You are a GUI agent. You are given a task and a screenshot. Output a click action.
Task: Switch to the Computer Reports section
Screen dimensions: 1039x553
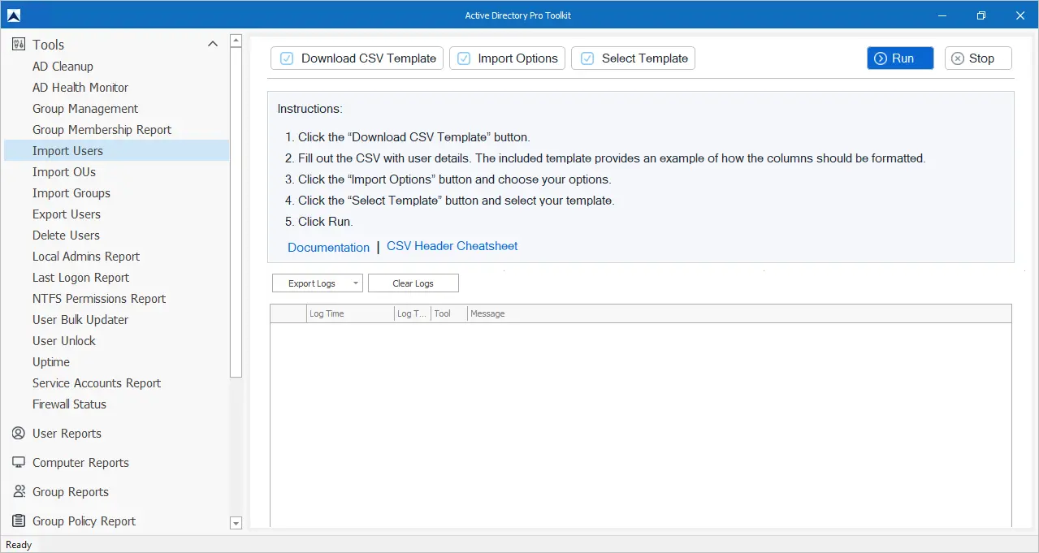[80, 463]
